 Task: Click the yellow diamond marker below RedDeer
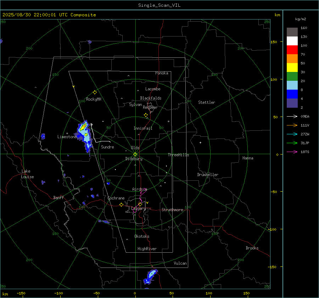(146, 115)
